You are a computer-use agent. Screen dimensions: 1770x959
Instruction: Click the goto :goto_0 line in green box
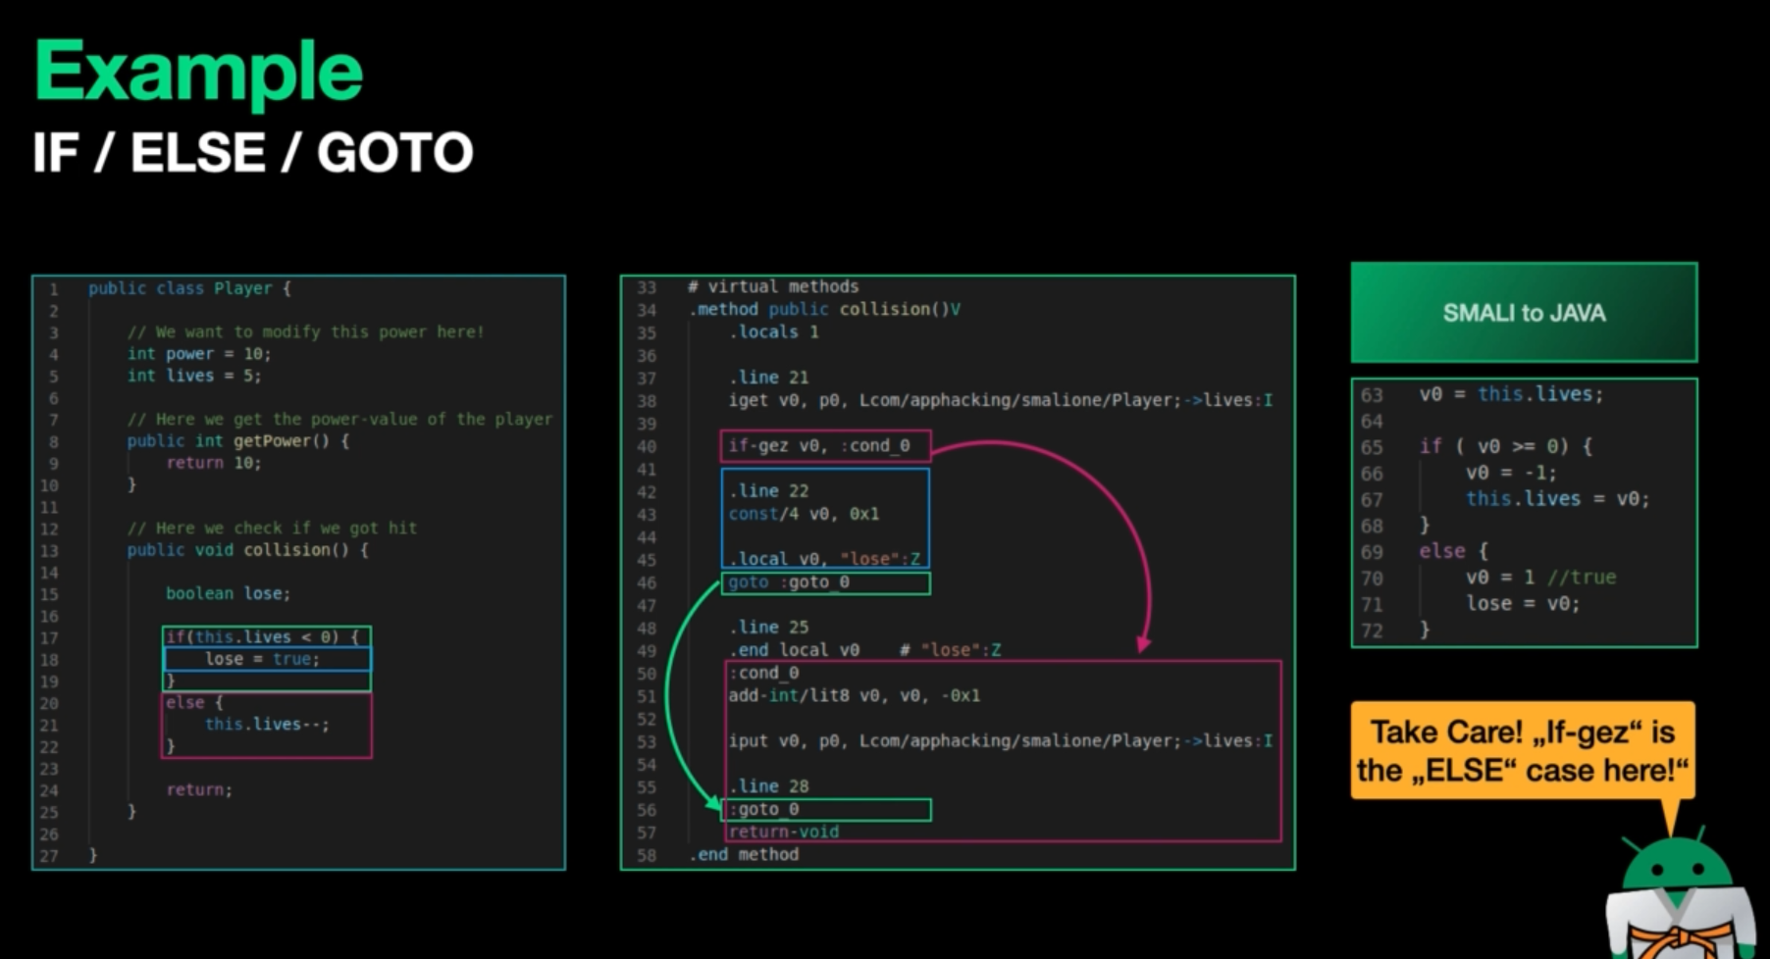click(789, 582)
